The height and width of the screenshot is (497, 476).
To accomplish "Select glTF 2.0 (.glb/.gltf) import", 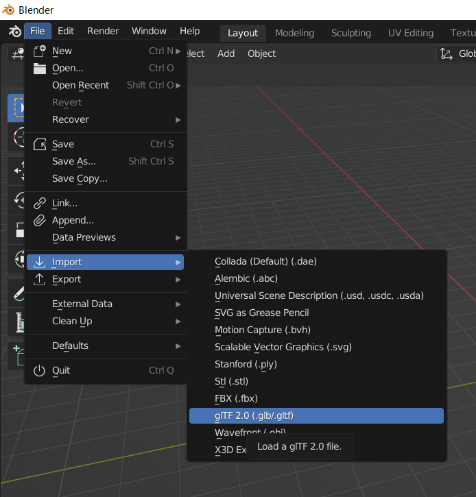I will (316, 415).
